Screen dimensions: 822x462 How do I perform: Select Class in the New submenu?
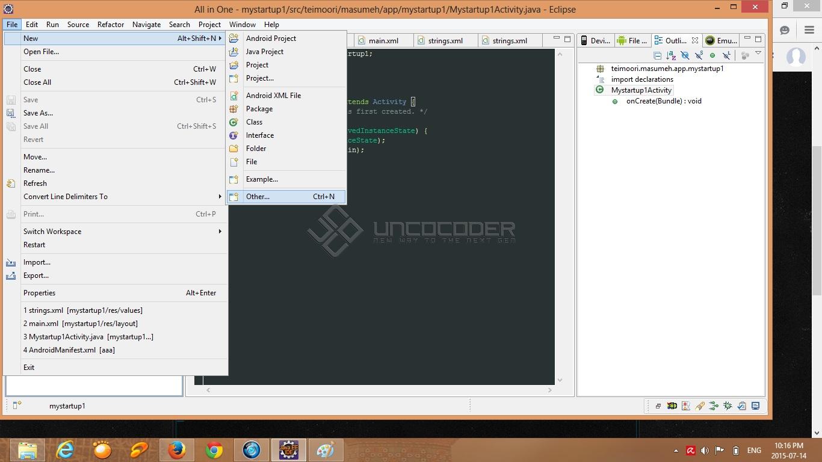pos(286,122)
